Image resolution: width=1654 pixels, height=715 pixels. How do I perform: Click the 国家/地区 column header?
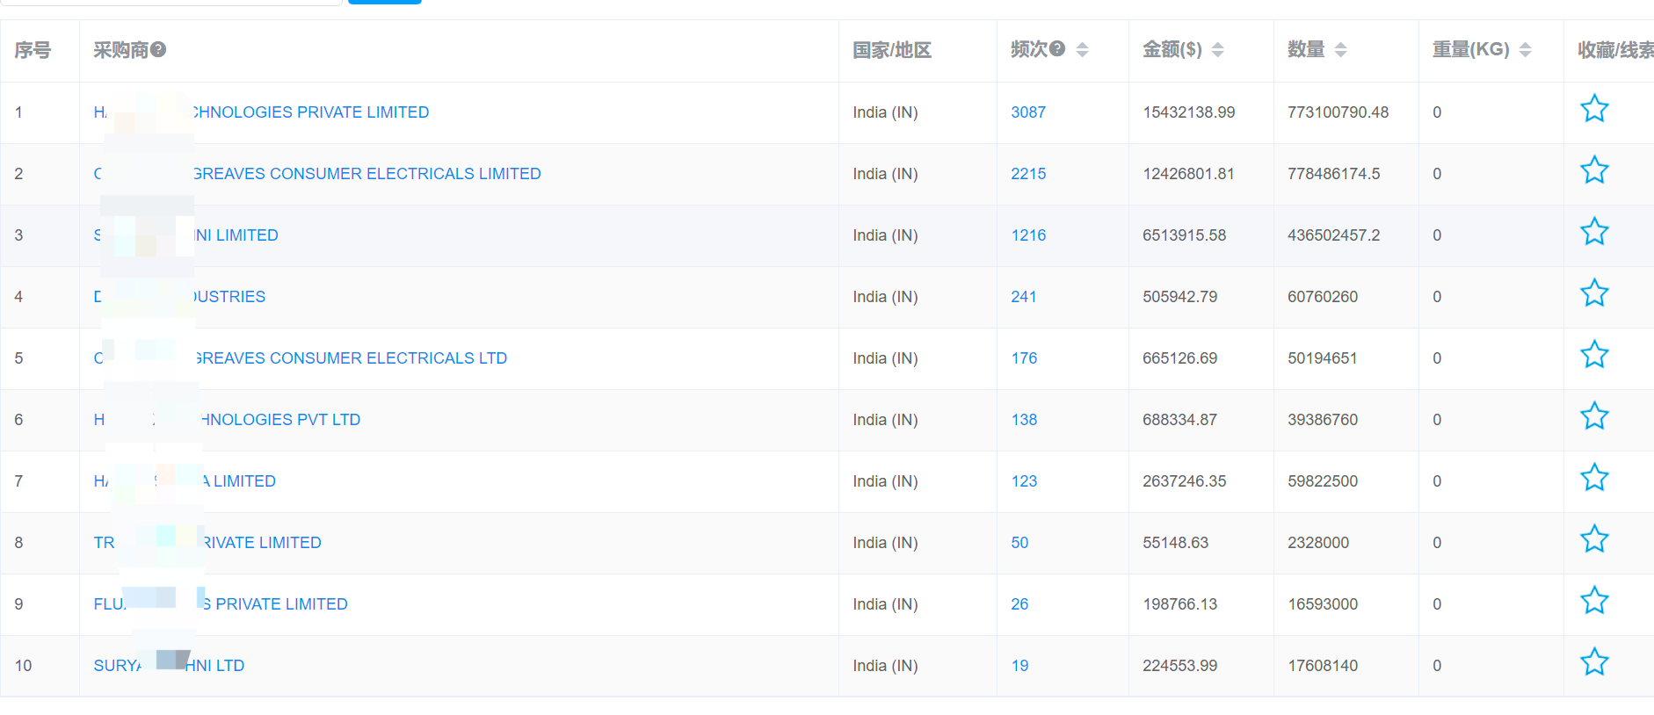click(x=892, y=50)
